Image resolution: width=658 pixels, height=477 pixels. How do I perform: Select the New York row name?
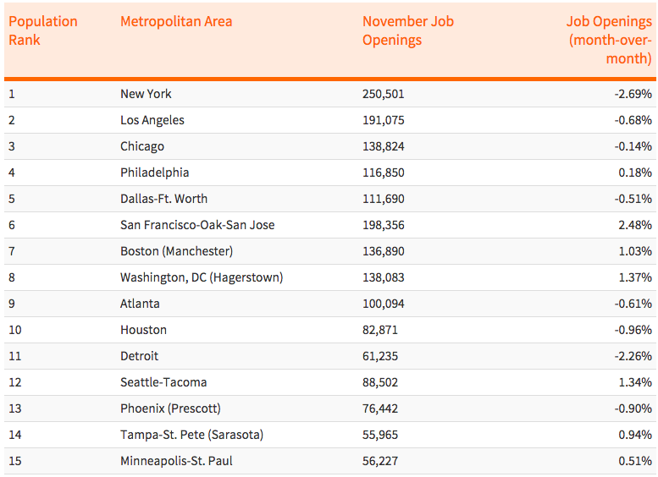(146, 94)
